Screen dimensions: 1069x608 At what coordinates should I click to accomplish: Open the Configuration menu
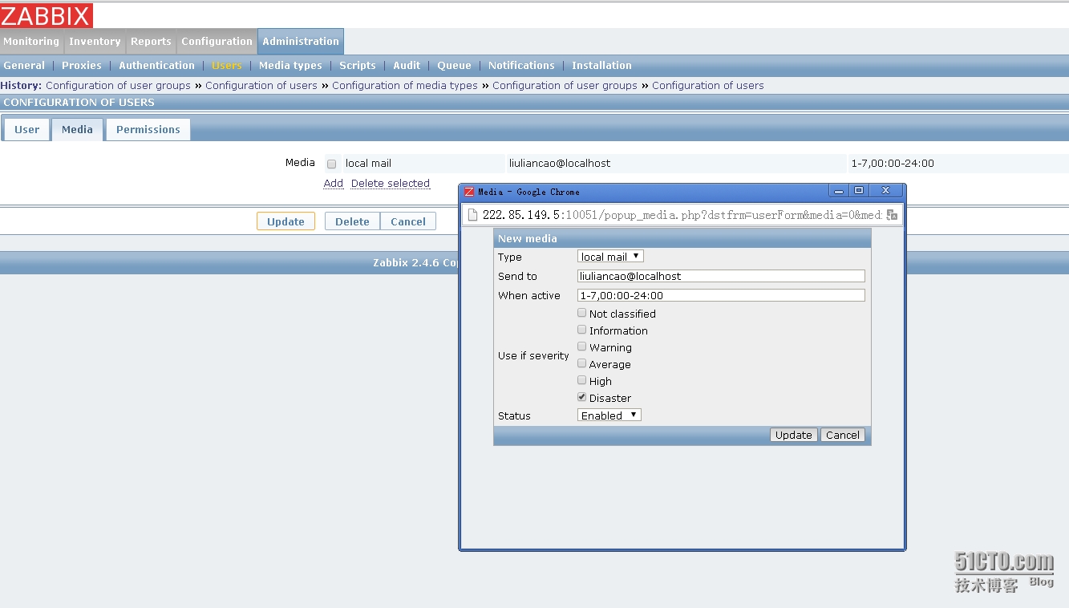pyautogui.click(x=217, y=42)
